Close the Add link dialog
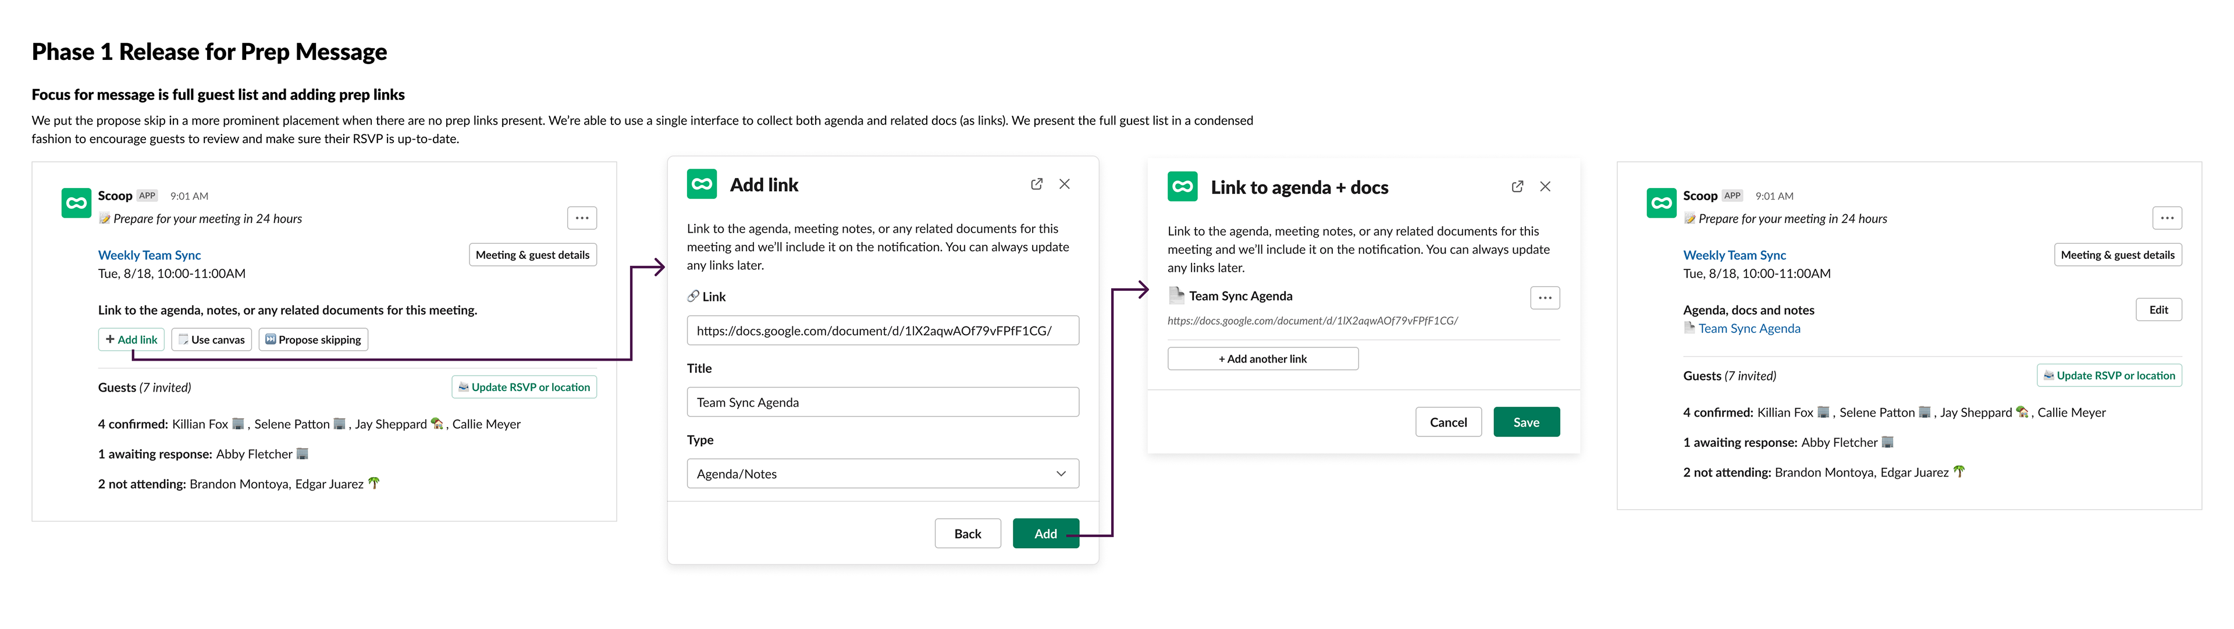Screen dimensions: 2234x629 (1064, 184)
